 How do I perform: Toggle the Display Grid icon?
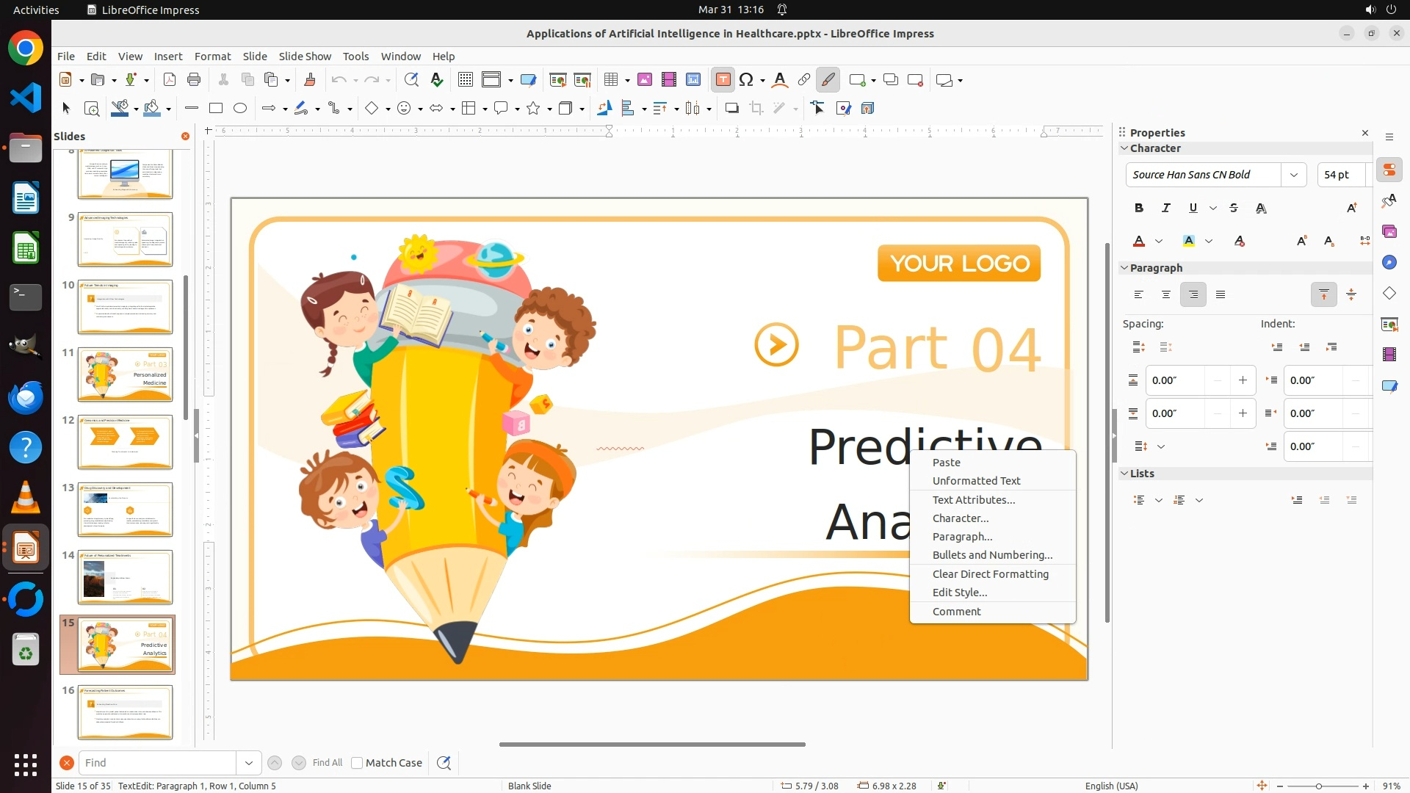coord(465,80)
